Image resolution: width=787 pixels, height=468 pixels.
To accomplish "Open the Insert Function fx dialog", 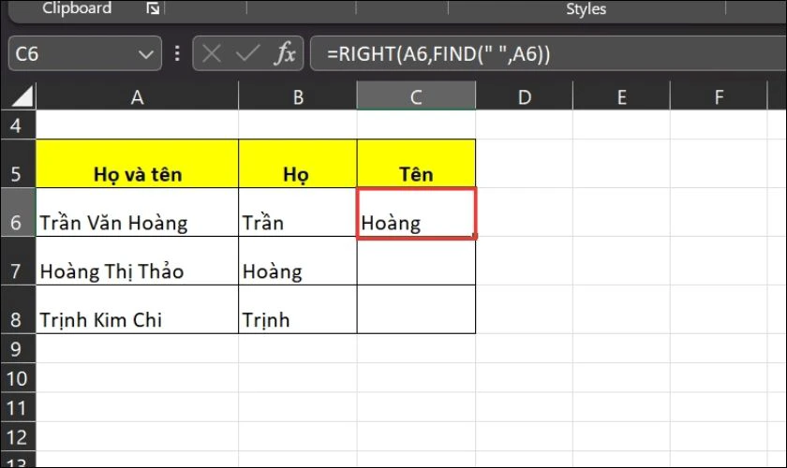I will 284,54.
